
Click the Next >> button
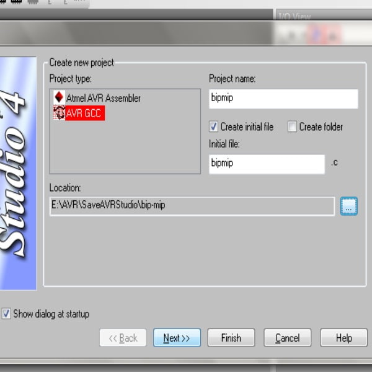click(x=177, y=338)
